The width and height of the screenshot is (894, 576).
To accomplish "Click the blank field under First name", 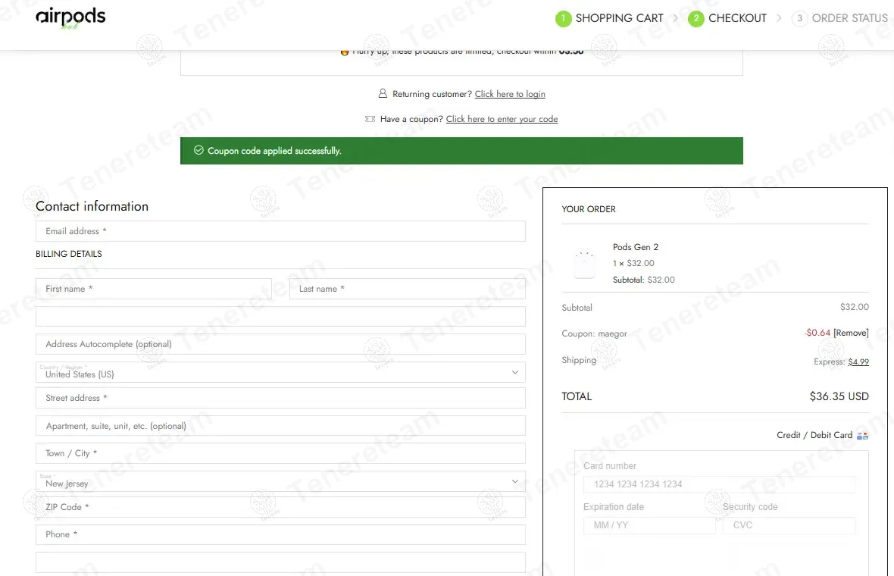I will click(x=280, y=317).
